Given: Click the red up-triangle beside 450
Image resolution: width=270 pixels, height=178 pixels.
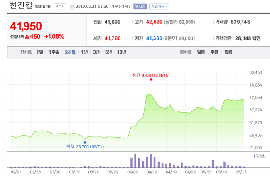Looking at the screenshot, I should point(27,37).
